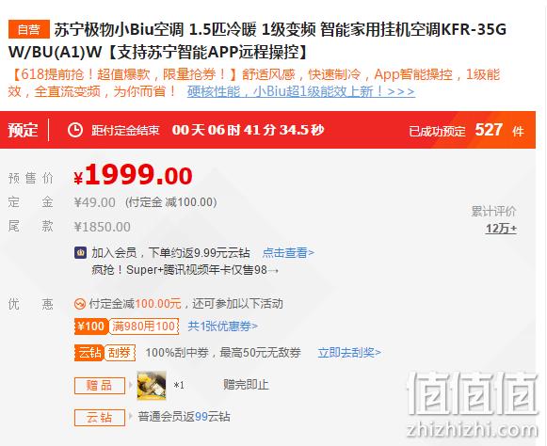Open the 12万+ cumulative reviews link
Screen dimensions: 547x446
[501, 229]
